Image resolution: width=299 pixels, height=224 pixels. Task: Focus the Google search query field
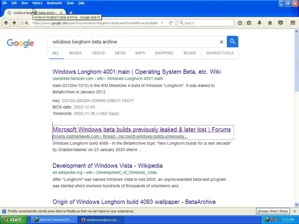tap(133, 42)
